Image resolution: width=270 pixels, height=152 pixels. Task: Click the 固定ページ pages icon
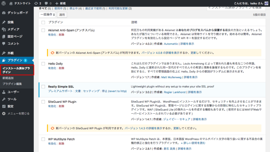click(4, 37)
